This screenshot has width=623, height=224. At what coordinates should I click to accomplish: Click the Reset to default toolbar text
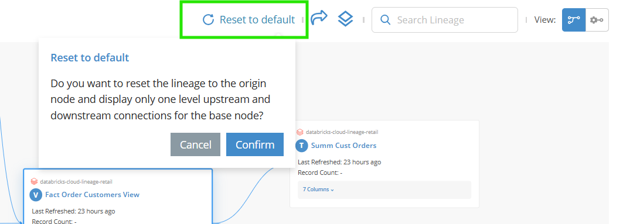tap(257, 19)
